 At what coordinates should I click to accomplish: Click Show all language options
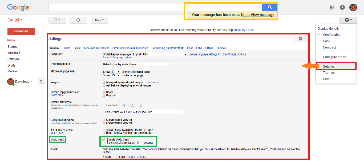117,57
